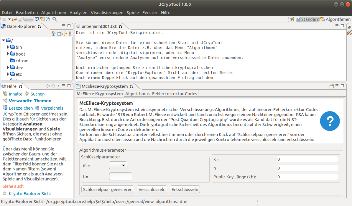Open the Suchen help link
This screenshot has height=206, width=352.
[37, 94]
